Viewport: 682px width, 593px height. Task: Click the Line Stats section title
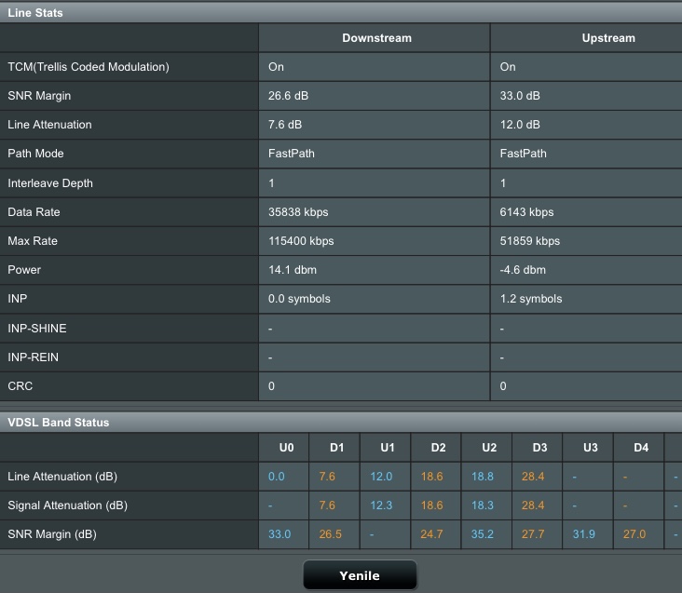[35, 13]
